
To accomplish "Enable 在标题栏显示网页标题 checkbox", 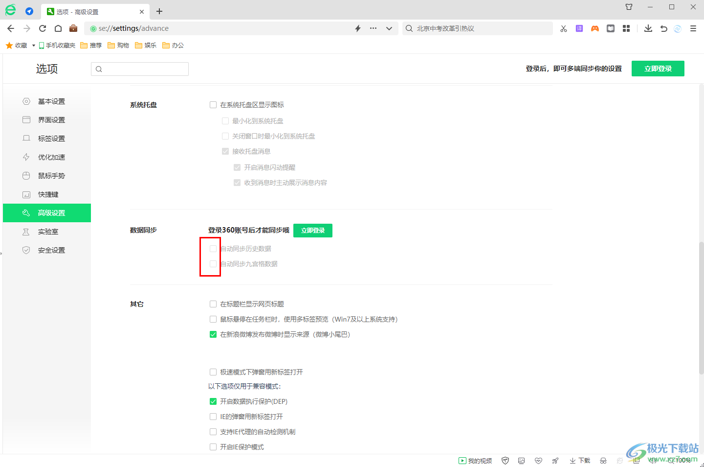I will coord(213,304).
